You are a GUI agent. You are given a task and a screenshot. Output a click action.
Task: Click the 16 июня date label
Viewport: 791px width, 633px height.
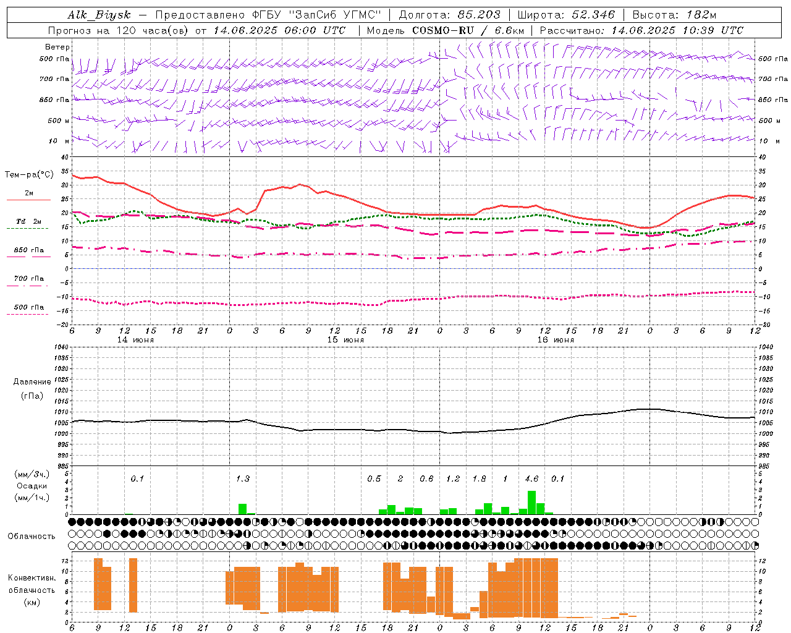[x=556, y=340]
